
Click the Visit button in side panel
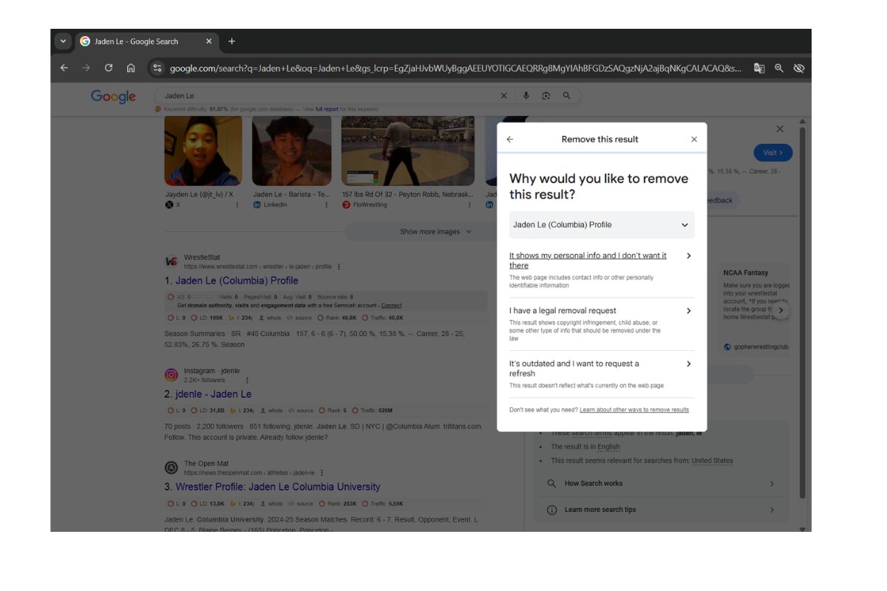point(773,153)
